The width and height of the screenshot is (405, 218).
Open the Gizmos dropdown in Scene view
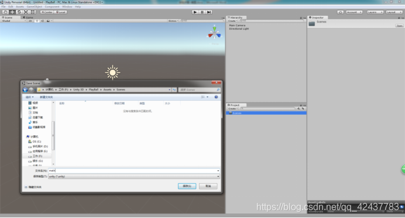(173, 21)
